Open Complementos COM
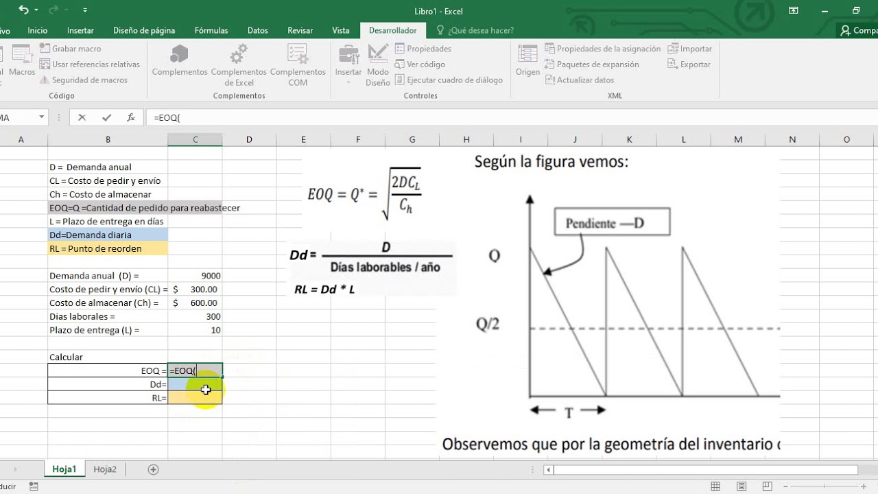Image resolution: width=878 pixels, height=494 pixels. 298,65
